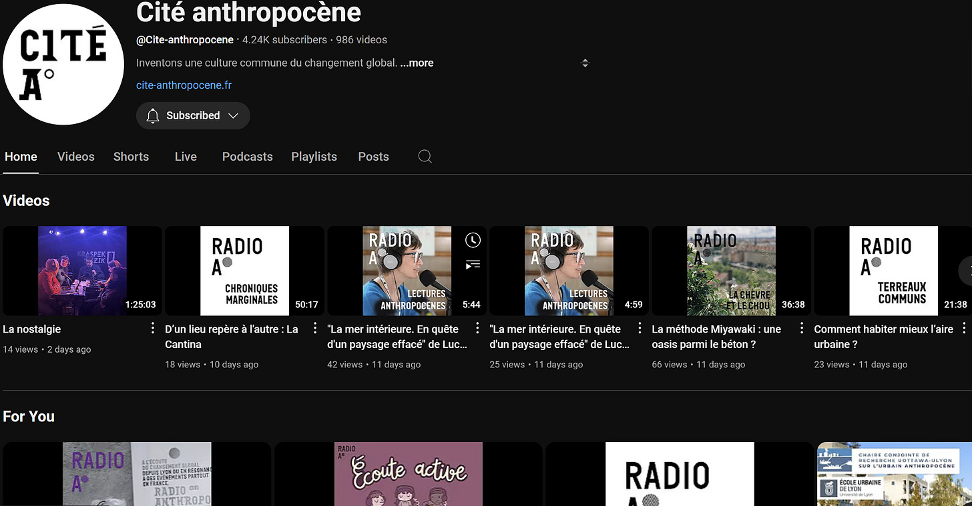This screenshot has height=506, width=972.
Task: Switch to the Playlists tab
Action: tap(314, 157)
